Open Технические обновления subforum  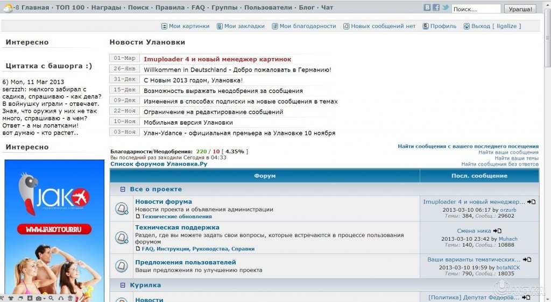pos(176,217)
